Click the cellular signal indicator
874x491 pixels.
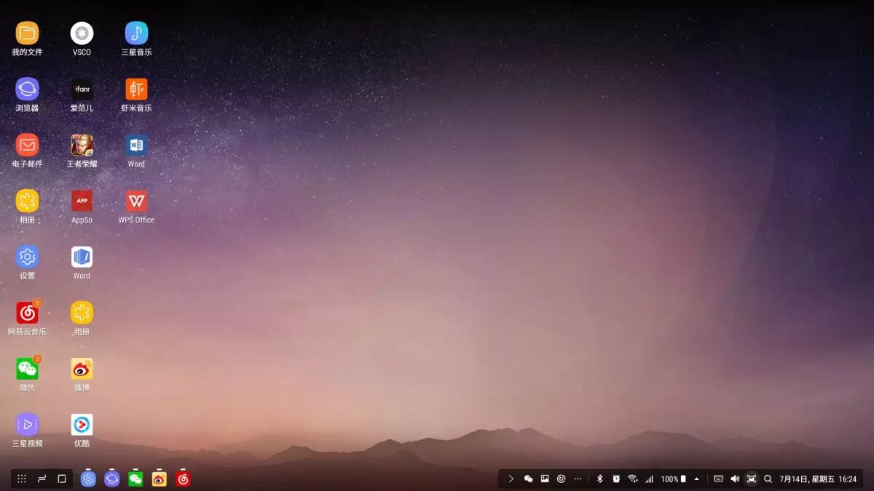pos(649,479)
